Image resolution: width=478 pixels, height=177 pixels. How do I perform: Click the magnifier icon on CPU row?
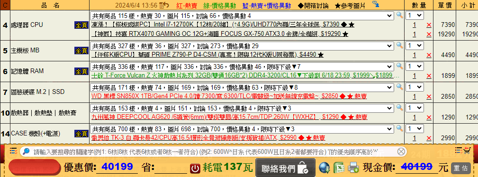click(x=399, y=15)
